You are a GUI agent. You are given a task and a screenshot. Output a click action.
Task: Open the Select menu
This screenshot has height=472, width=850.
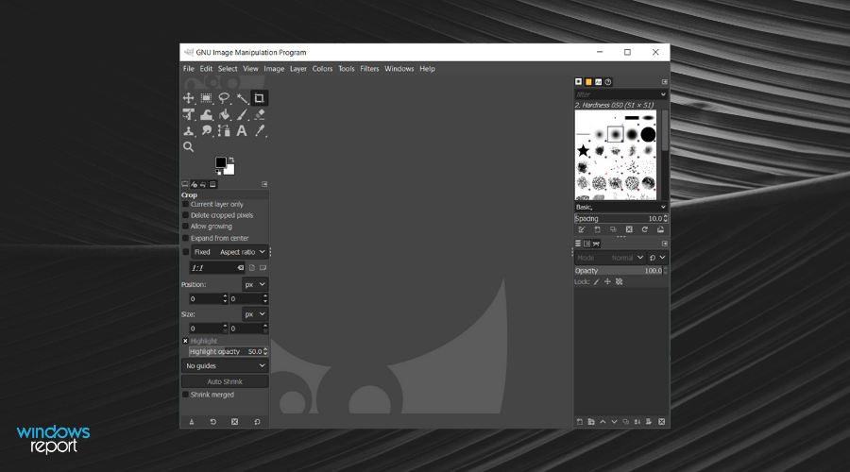[x=228, y=69]
